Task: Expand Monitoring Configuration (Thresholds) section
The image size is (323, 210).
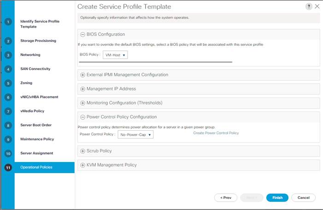Action: (82, 103)
